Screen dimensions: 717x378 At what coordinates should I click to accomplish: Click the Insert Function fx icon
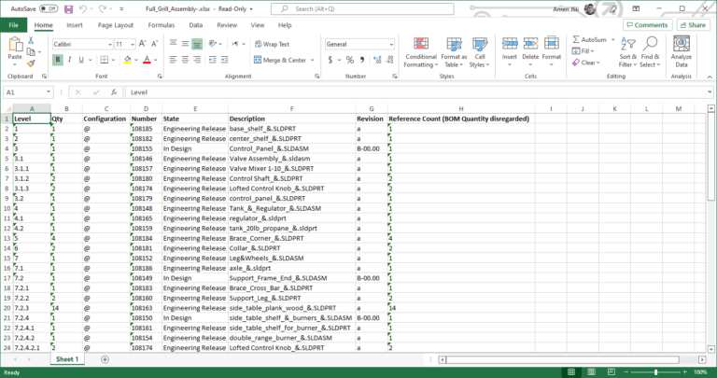pyautogui.click(x=114, y=92)
